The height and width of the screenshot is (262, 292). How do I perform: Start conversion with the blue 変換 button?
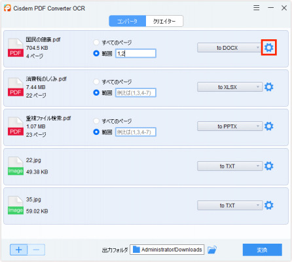(x=262, y=250)
